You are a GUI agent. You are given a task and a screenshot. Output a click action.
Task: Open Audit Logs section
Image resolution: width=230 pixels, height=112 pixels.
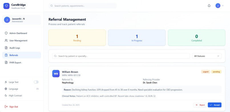click(x=22, y=48)
